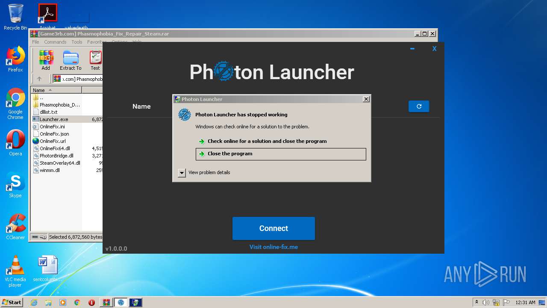Minimize the Photon Launcher window
Image resolution: width=547 pixels, height=308 pixels.
click(x=412, y=49)
